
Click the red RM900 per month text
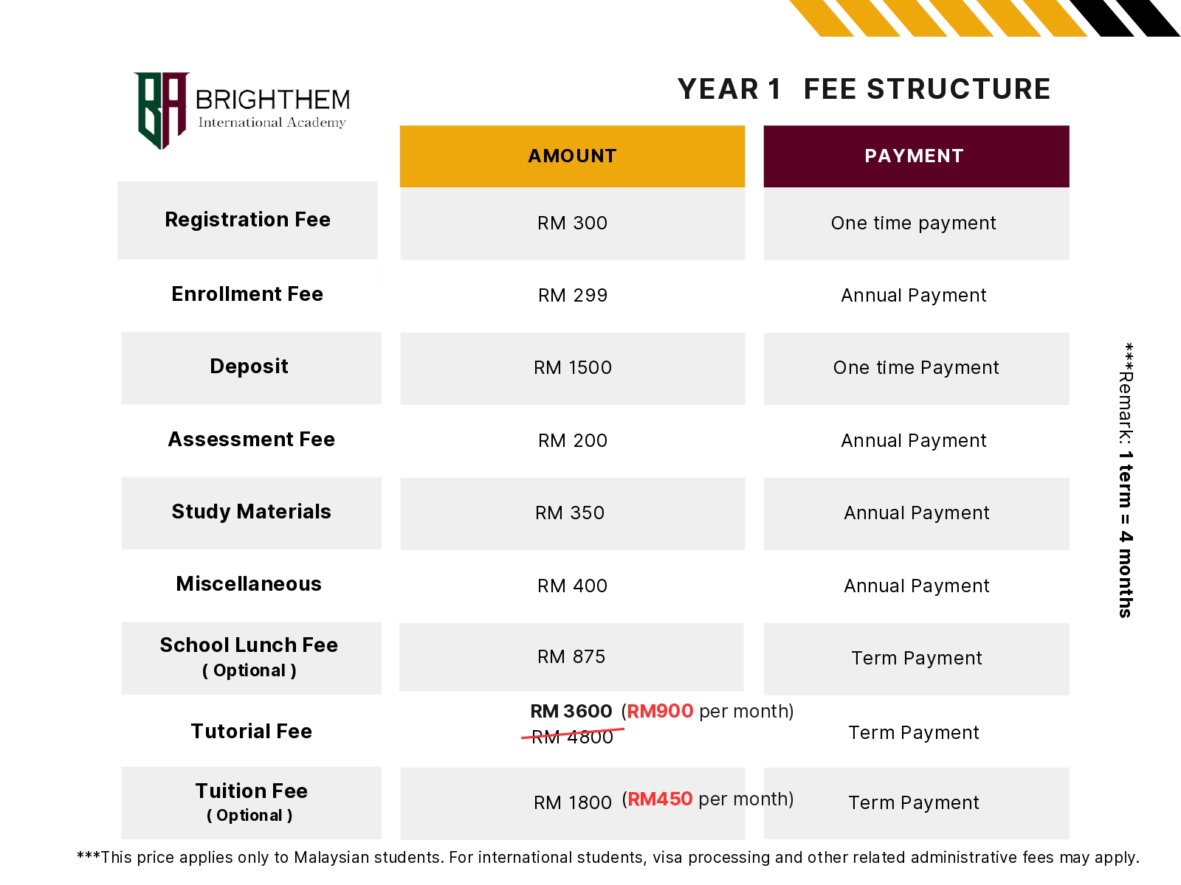[660, 712]
